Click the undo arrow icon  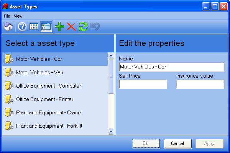coord(95,26)
